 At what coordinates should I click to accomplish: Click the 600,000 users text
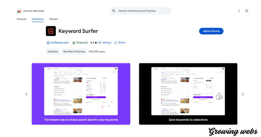(x=97, y=51)
